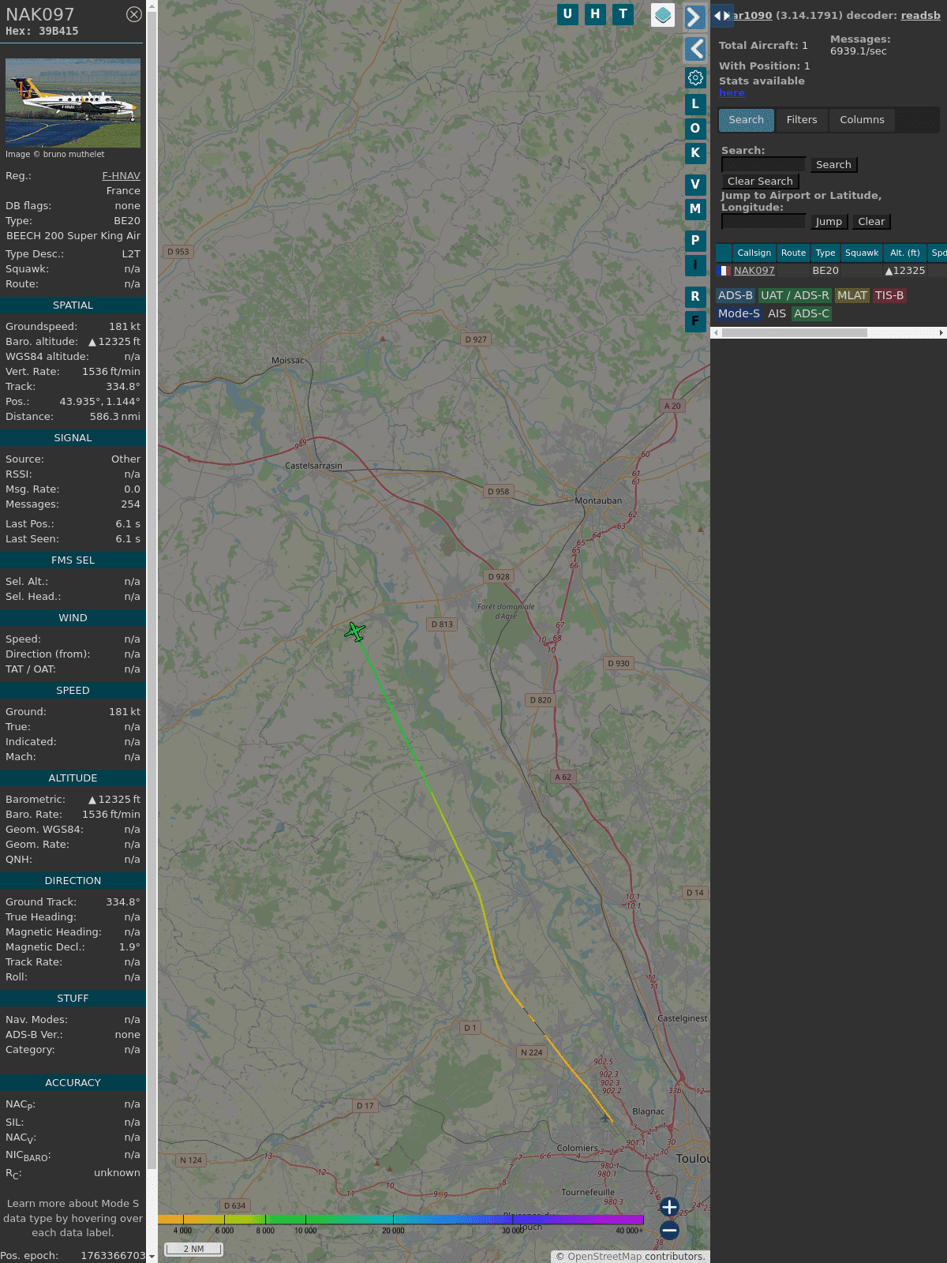Click the Clear Search button

pos(760,182)
